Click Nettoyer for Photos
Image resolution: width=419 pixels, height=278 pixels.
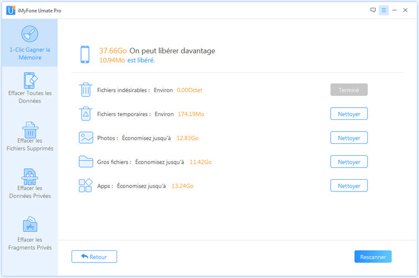[349, 138]
